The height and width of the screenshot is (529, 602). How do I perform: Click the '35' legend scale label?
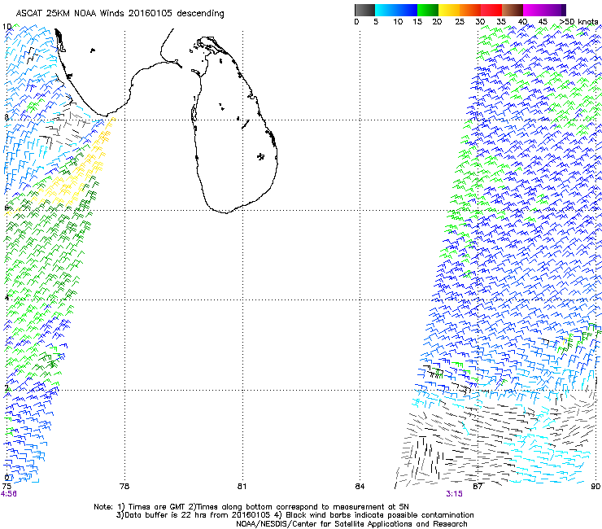(x=501, y=21)
